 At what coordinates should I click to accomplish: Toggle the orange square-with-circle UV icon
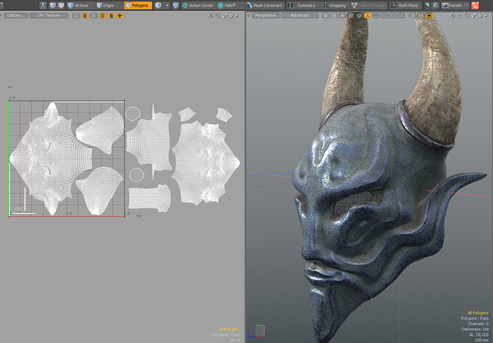click(102, 16)
